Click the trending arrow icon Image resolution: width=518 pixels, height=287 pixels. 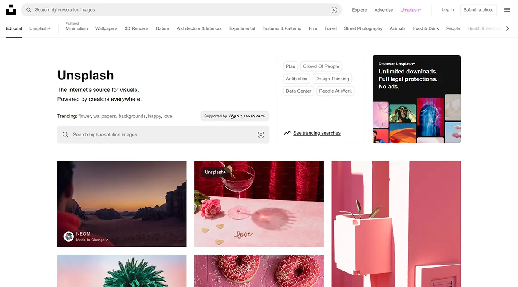coord(287,133)
